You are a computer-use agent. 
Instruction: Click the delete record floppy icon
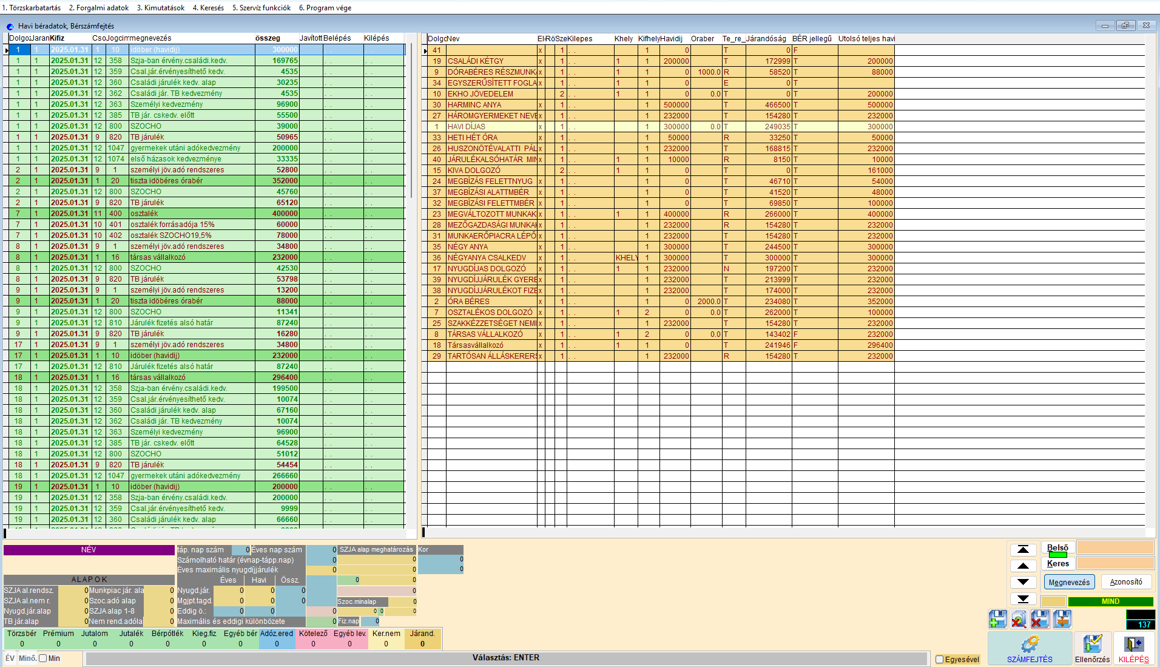1040,619
